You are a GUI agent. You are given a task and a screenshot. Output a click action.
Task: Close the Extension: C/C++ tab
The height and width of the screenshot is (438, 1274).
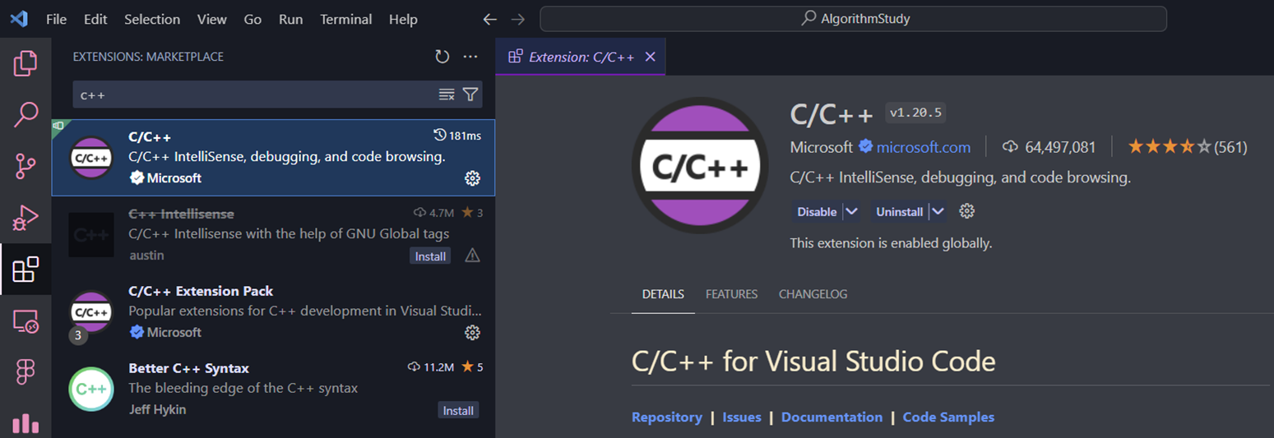tap(650, 57)
